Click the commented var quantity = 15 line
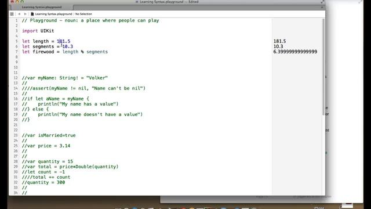The image size is (371, 209). click(x=48, y=161)
